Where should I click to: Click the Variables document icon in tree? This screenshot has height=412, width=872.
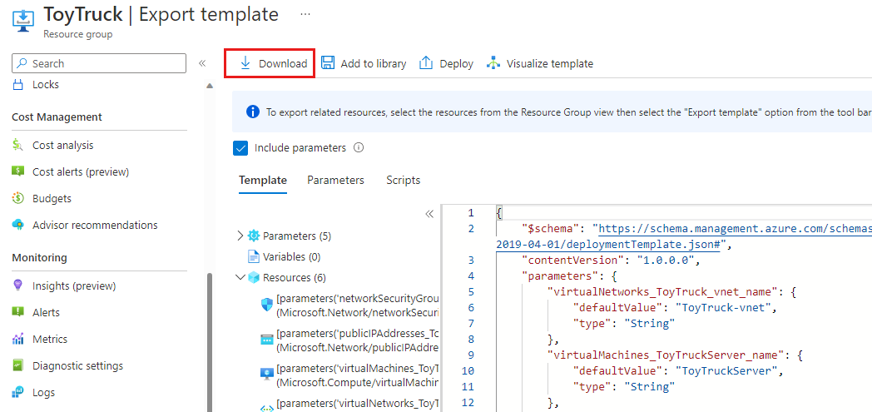click(x=254, y=257)
